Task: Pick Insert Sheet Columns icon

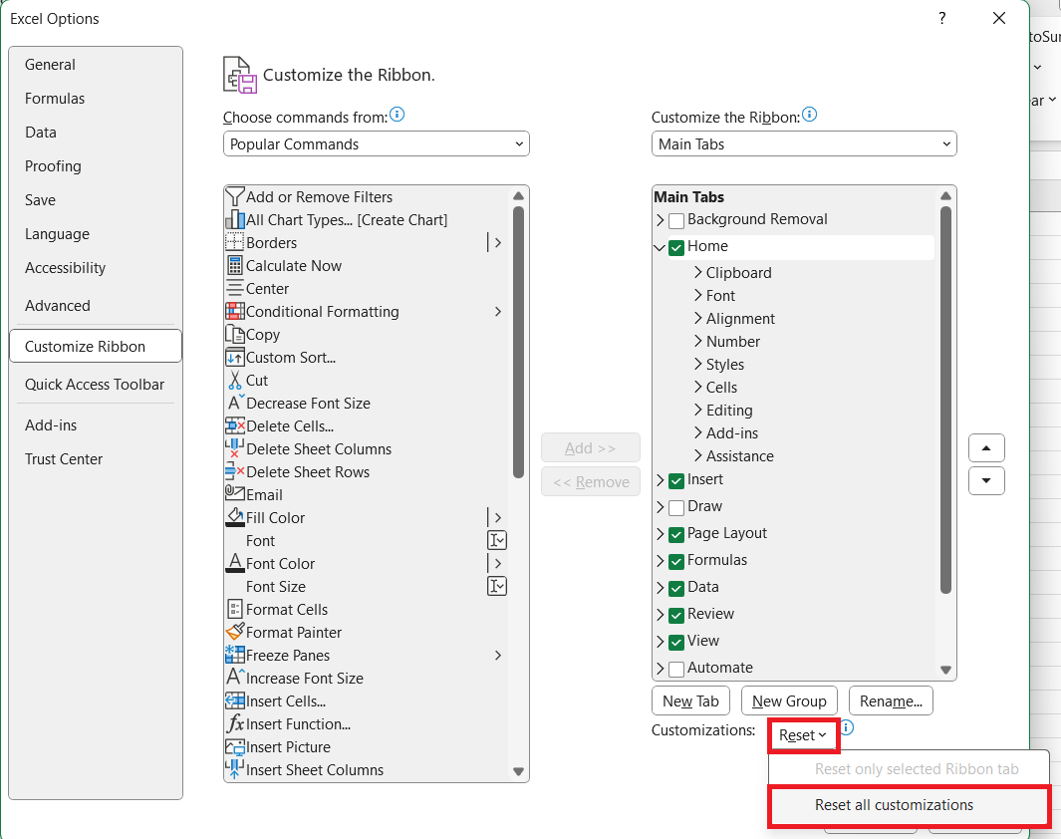Action: click(x=235, y=769)
